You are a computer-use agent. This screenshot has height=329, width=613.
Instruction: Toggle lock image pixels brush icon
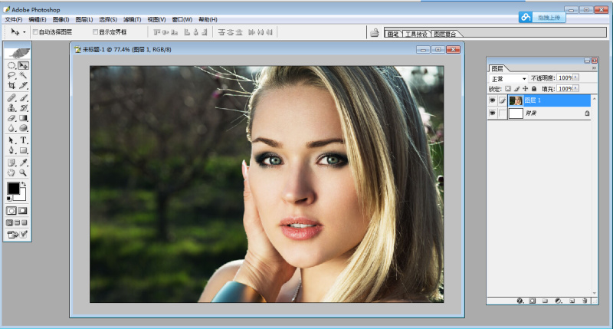point(516,89)
